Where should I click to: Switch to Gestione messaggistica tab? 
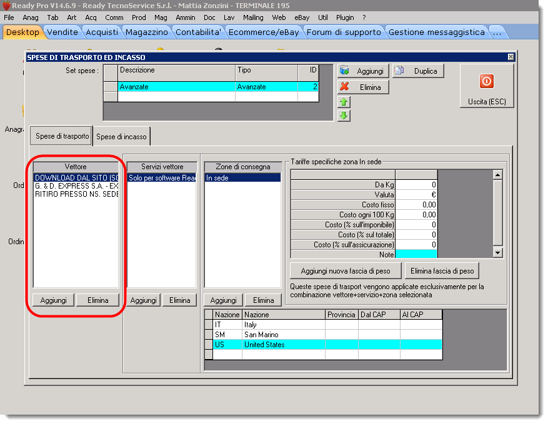pyautogui.click(x=437, y=32)
